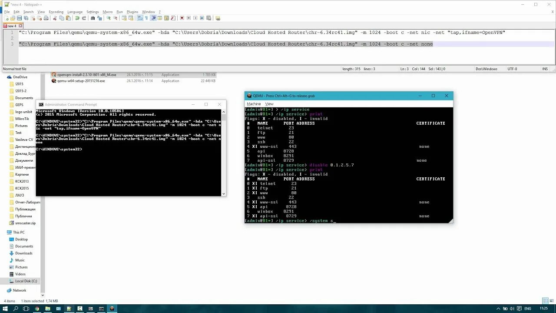Screen dimensions: 556x313
Task: Click Paste icon in Notepad++ toolbar
Action: pos(68,18)
